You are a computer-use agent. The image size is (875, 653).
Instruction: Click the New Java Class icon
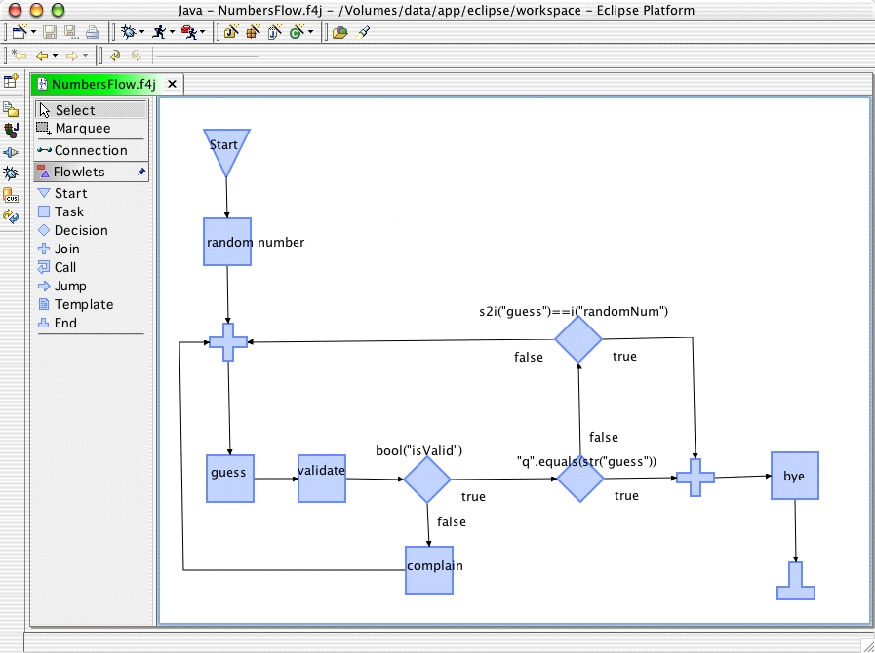[x=296, y=32]
